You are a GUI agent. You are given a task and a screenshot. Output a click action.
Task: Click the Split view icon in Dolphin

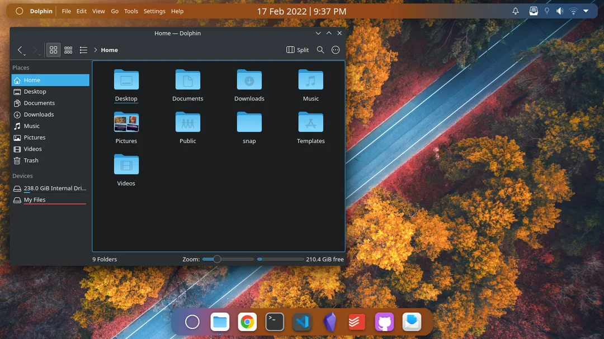(x=297, y=50)
